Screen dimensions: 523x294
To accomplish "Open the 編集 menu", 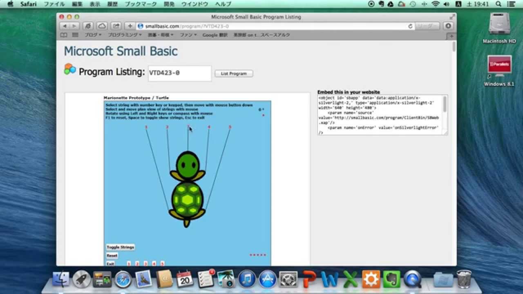I will point(77,4).
